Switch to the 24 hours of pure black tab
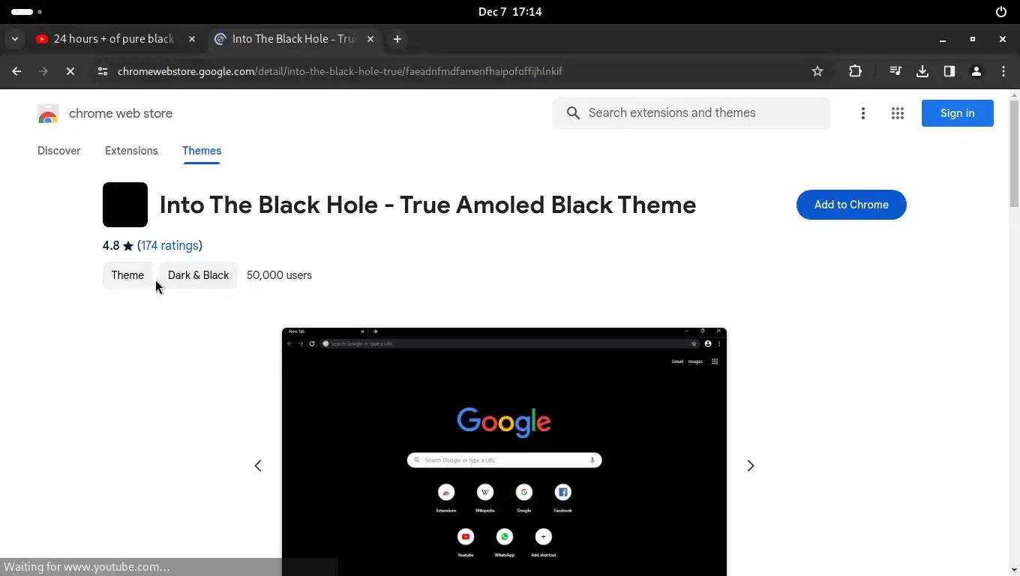The image size is (1020, 576). 114,39
